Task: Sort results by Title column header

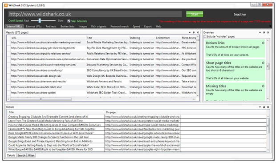Action: point(108,38)
